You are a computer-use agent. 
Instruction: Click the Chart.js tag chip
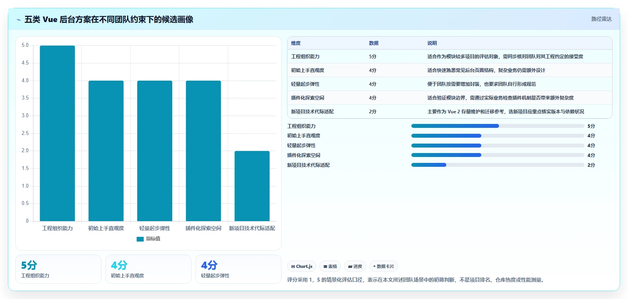tap(302, 266)
